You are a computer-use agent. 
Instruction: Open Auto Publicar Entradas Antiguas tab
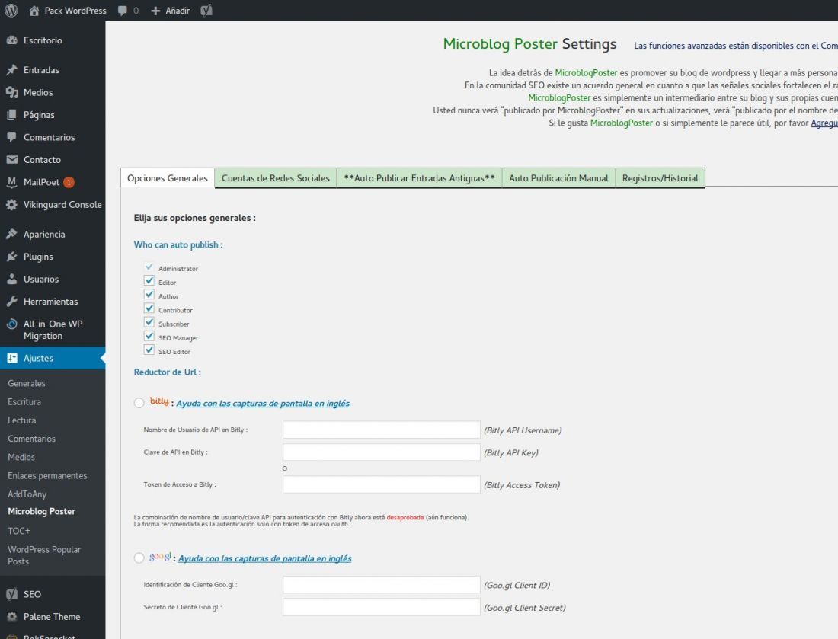click(x=419, y=178)
